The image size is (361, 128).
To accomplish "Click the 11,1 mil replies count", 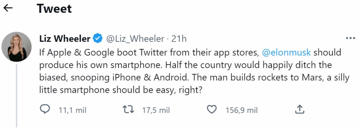I will click(x=72, y=110).
